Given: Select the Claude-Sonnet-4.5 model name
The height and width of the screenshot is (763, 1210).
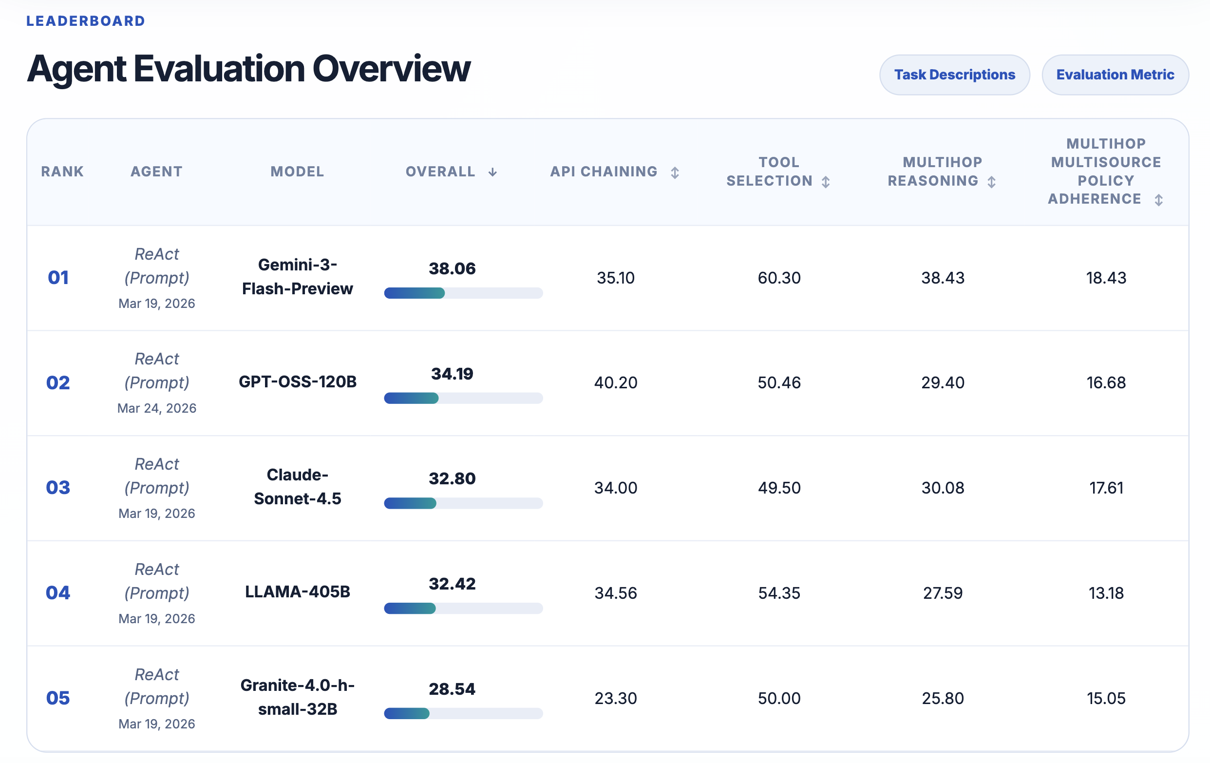Looking at the screenshot, I should pyautogui.click(x=297, y=487).
